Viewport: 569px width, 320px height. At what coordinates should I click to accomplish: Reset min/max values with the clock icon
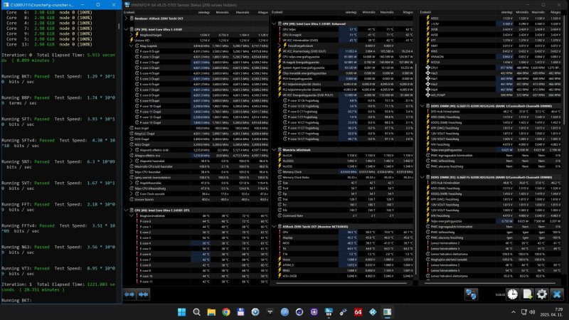click(512, 294)
